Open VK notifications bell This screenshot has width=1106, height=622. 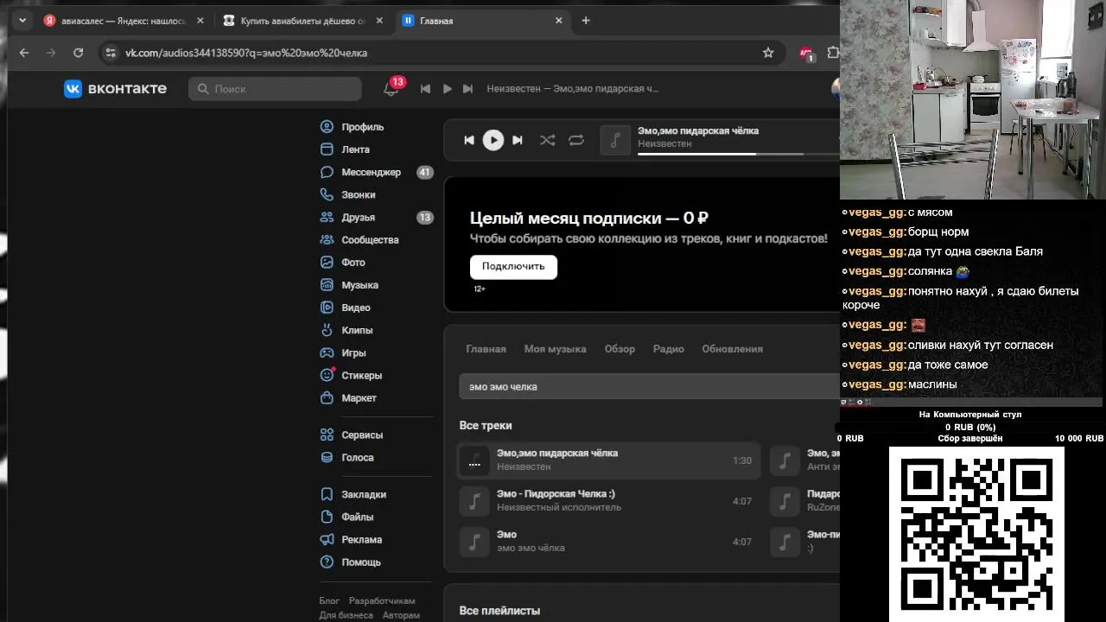pos(391,88)
